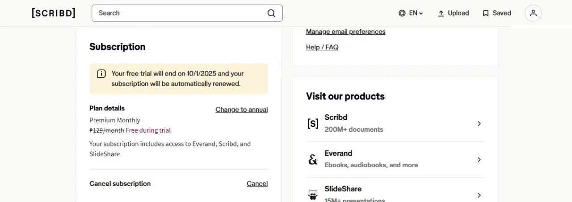Click the Change to annual link
The height and width of the screenshot is (202, 572).
pyautogui.click(x=242, y=109)
